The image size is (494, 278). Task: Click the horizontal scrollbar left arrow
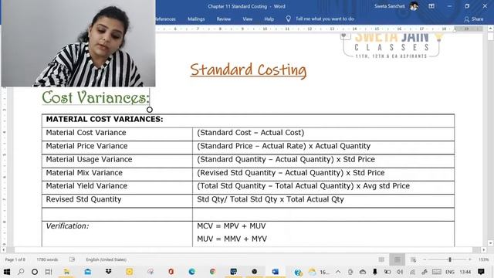(x=3, y=249)
